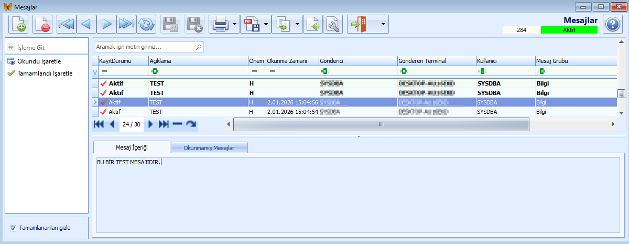Switch to the 'Okunmamış Mesajlar' tab

coord(209,148)
